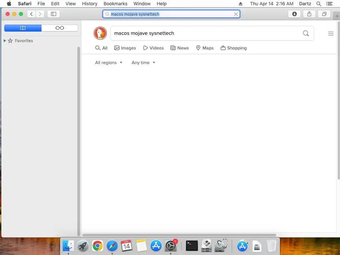Image resolution: width=340 pixels, height=255 pixels.
Task: Open the Apple menu
Action: pyautogui.click(x=9, y=4)
